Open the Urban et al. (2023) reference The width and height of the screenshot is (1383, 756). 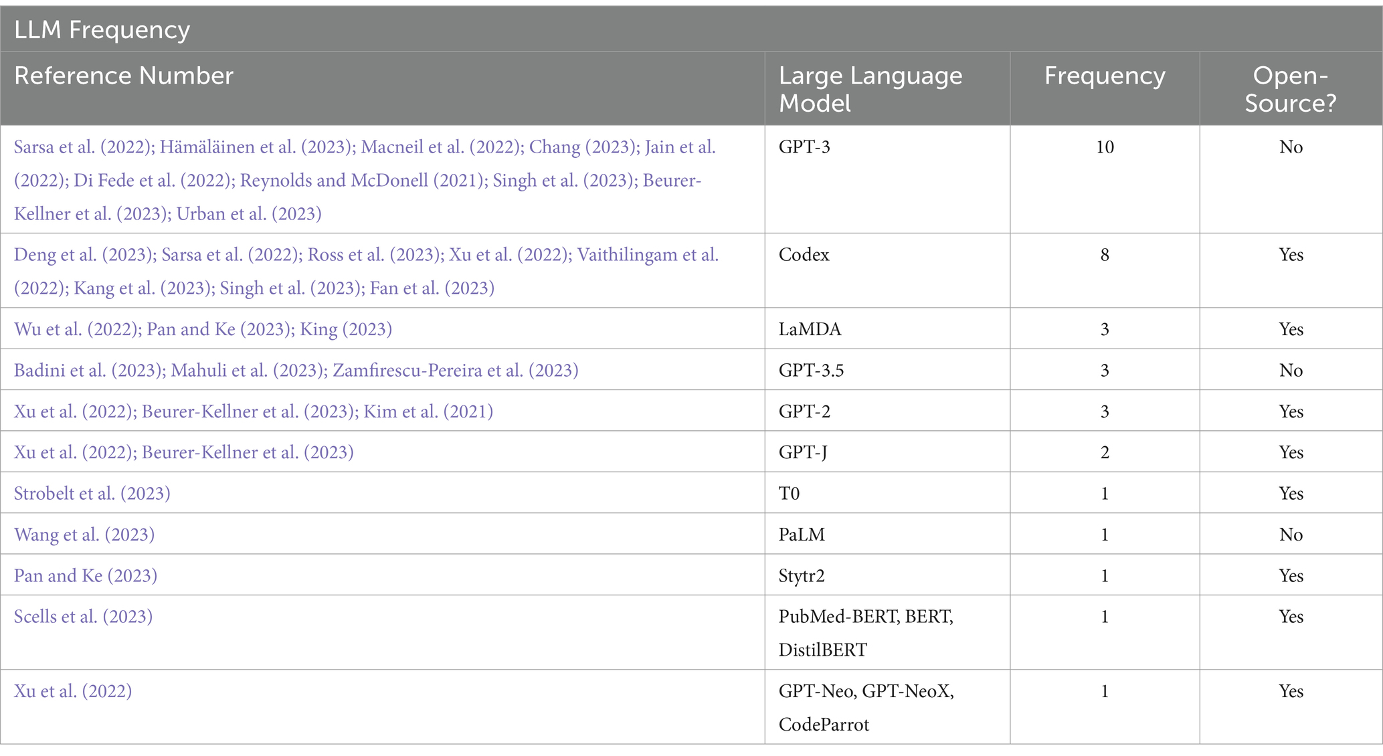[250, 214]
